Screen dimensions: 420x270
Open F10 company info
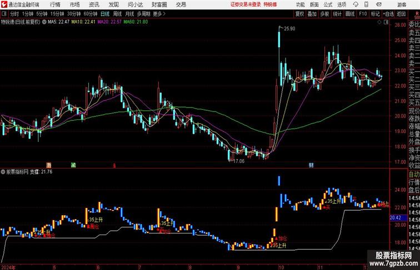[x=363, y=14]
